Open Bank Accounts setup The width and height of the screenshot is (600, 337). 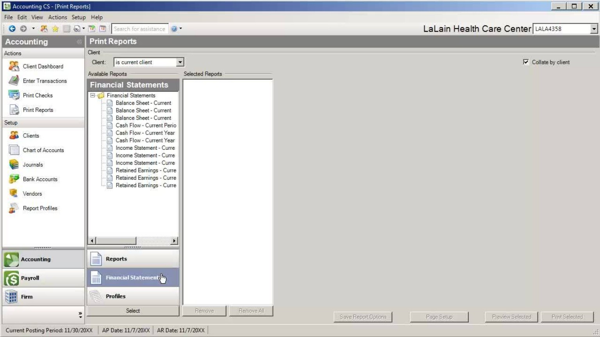pos(40,179)
